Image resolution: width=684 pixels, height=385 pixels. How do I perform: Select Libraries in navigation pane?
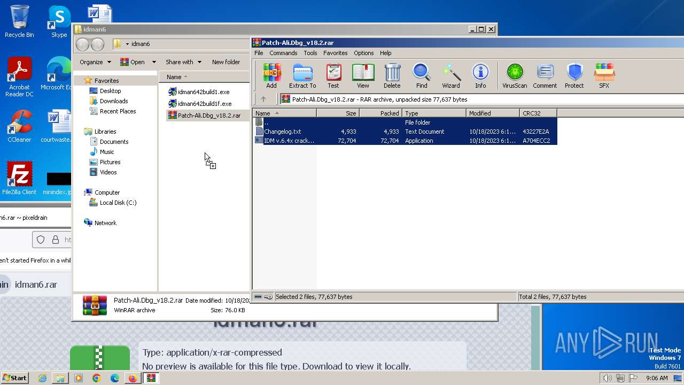click(x=105, y=132)
